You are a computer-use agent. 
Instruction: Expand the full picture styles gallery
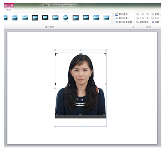pyautogui.click(x=113, y=22)
